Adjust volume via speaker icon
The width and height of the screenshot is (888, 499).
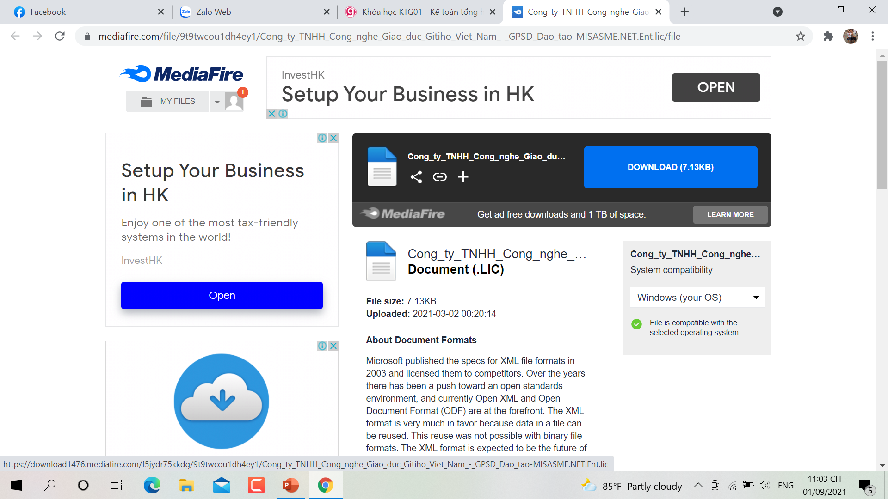click(764, 485)
